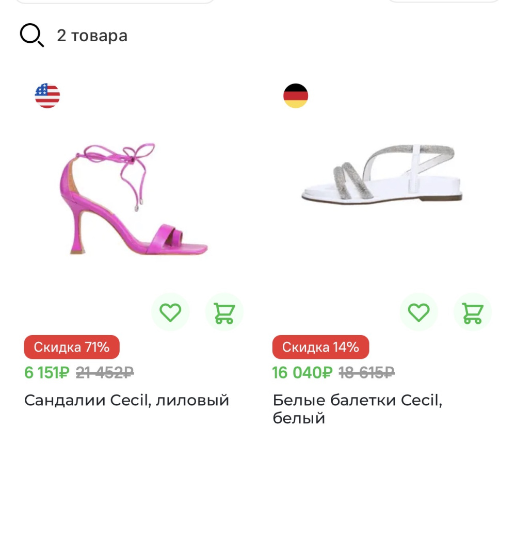The height and width of the screenshot is (545, 516).
Task: Click the crossed-out 21 452₽ old price
Action: (x=105, y=372)
